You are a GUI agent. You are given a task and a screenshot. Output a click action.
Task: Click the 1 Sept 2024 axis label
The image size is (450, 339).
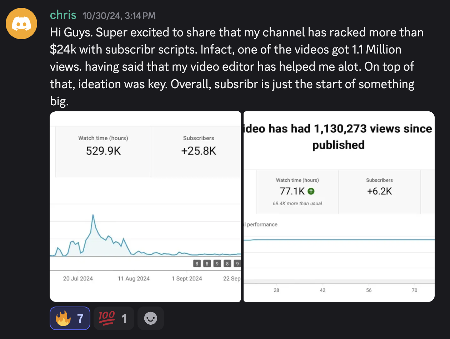pos(187,278)
